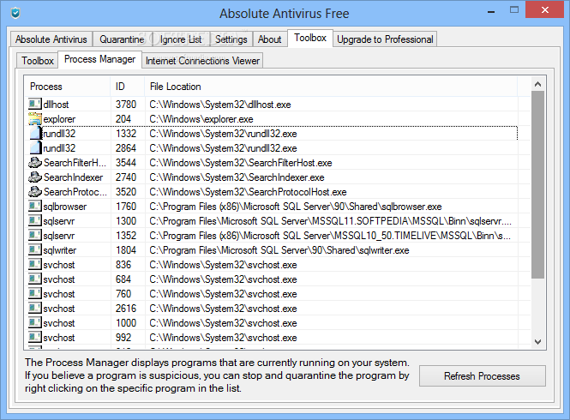Click the sqlbrowser process icon
The width and height of the screenshot is (570, 420).
[x=35, y=207]
